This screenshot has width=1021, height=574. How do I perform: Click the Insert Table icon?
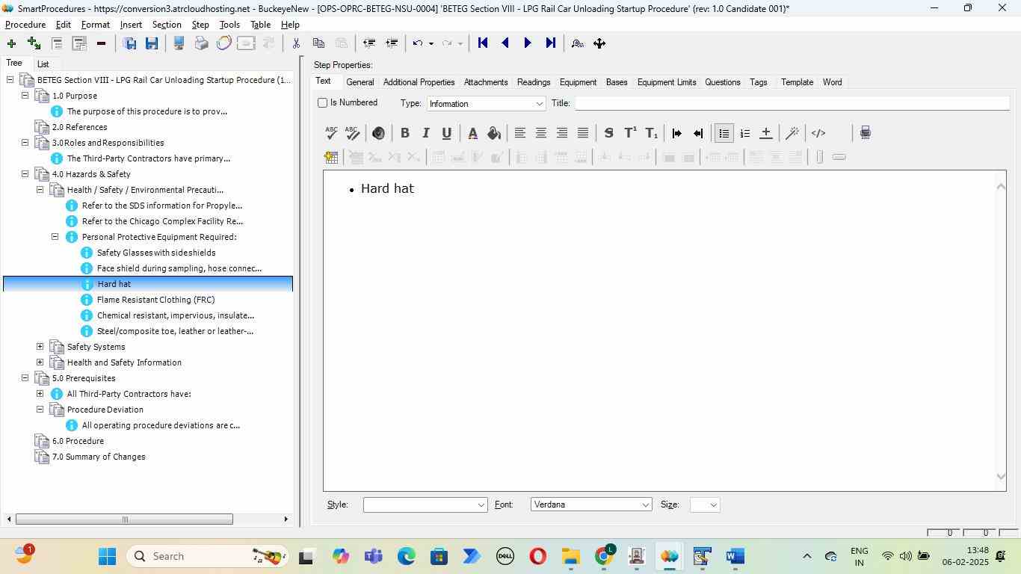coord(331,157)
